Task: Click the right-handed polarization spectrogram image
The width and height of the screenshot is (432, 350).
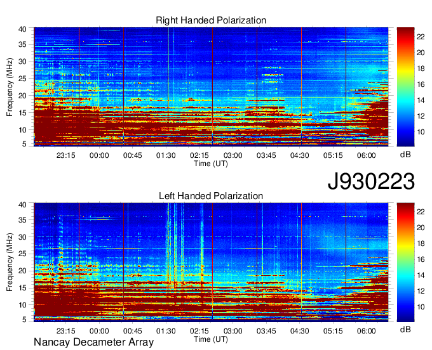Action: coord(211,87)
